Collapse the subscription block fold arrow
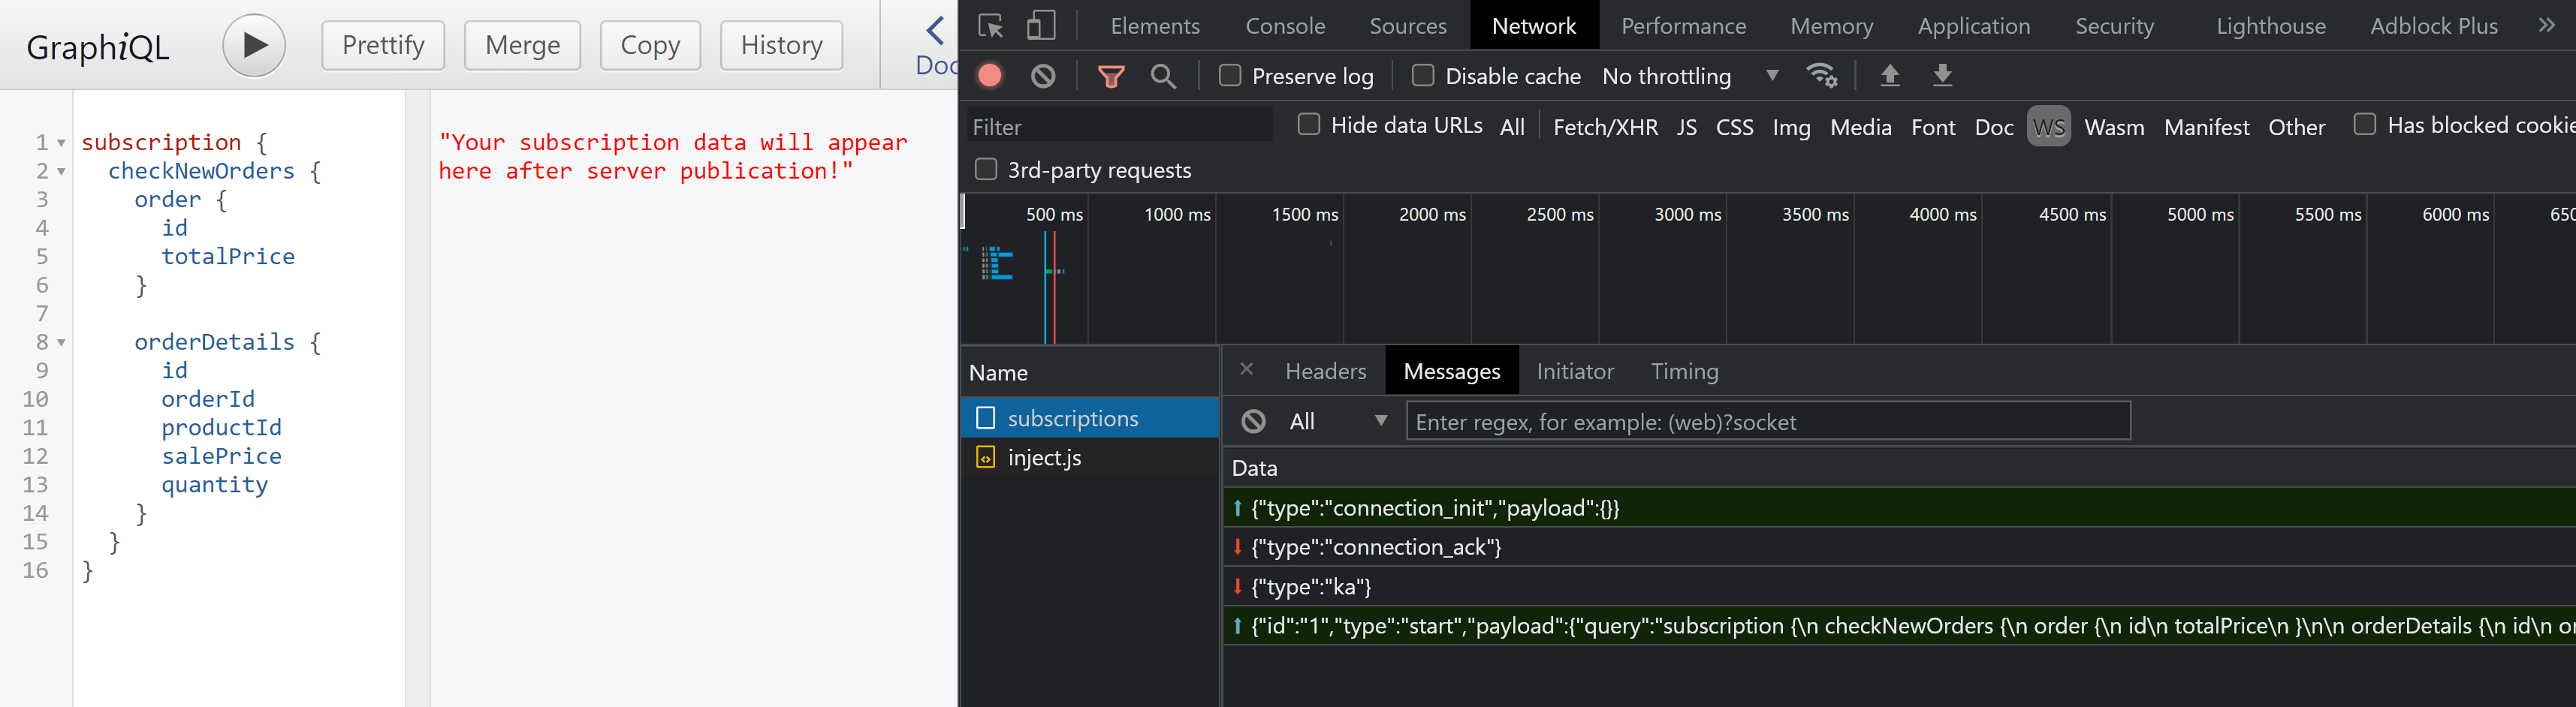Screen dimensions: 2576x707 coord(61,144)
